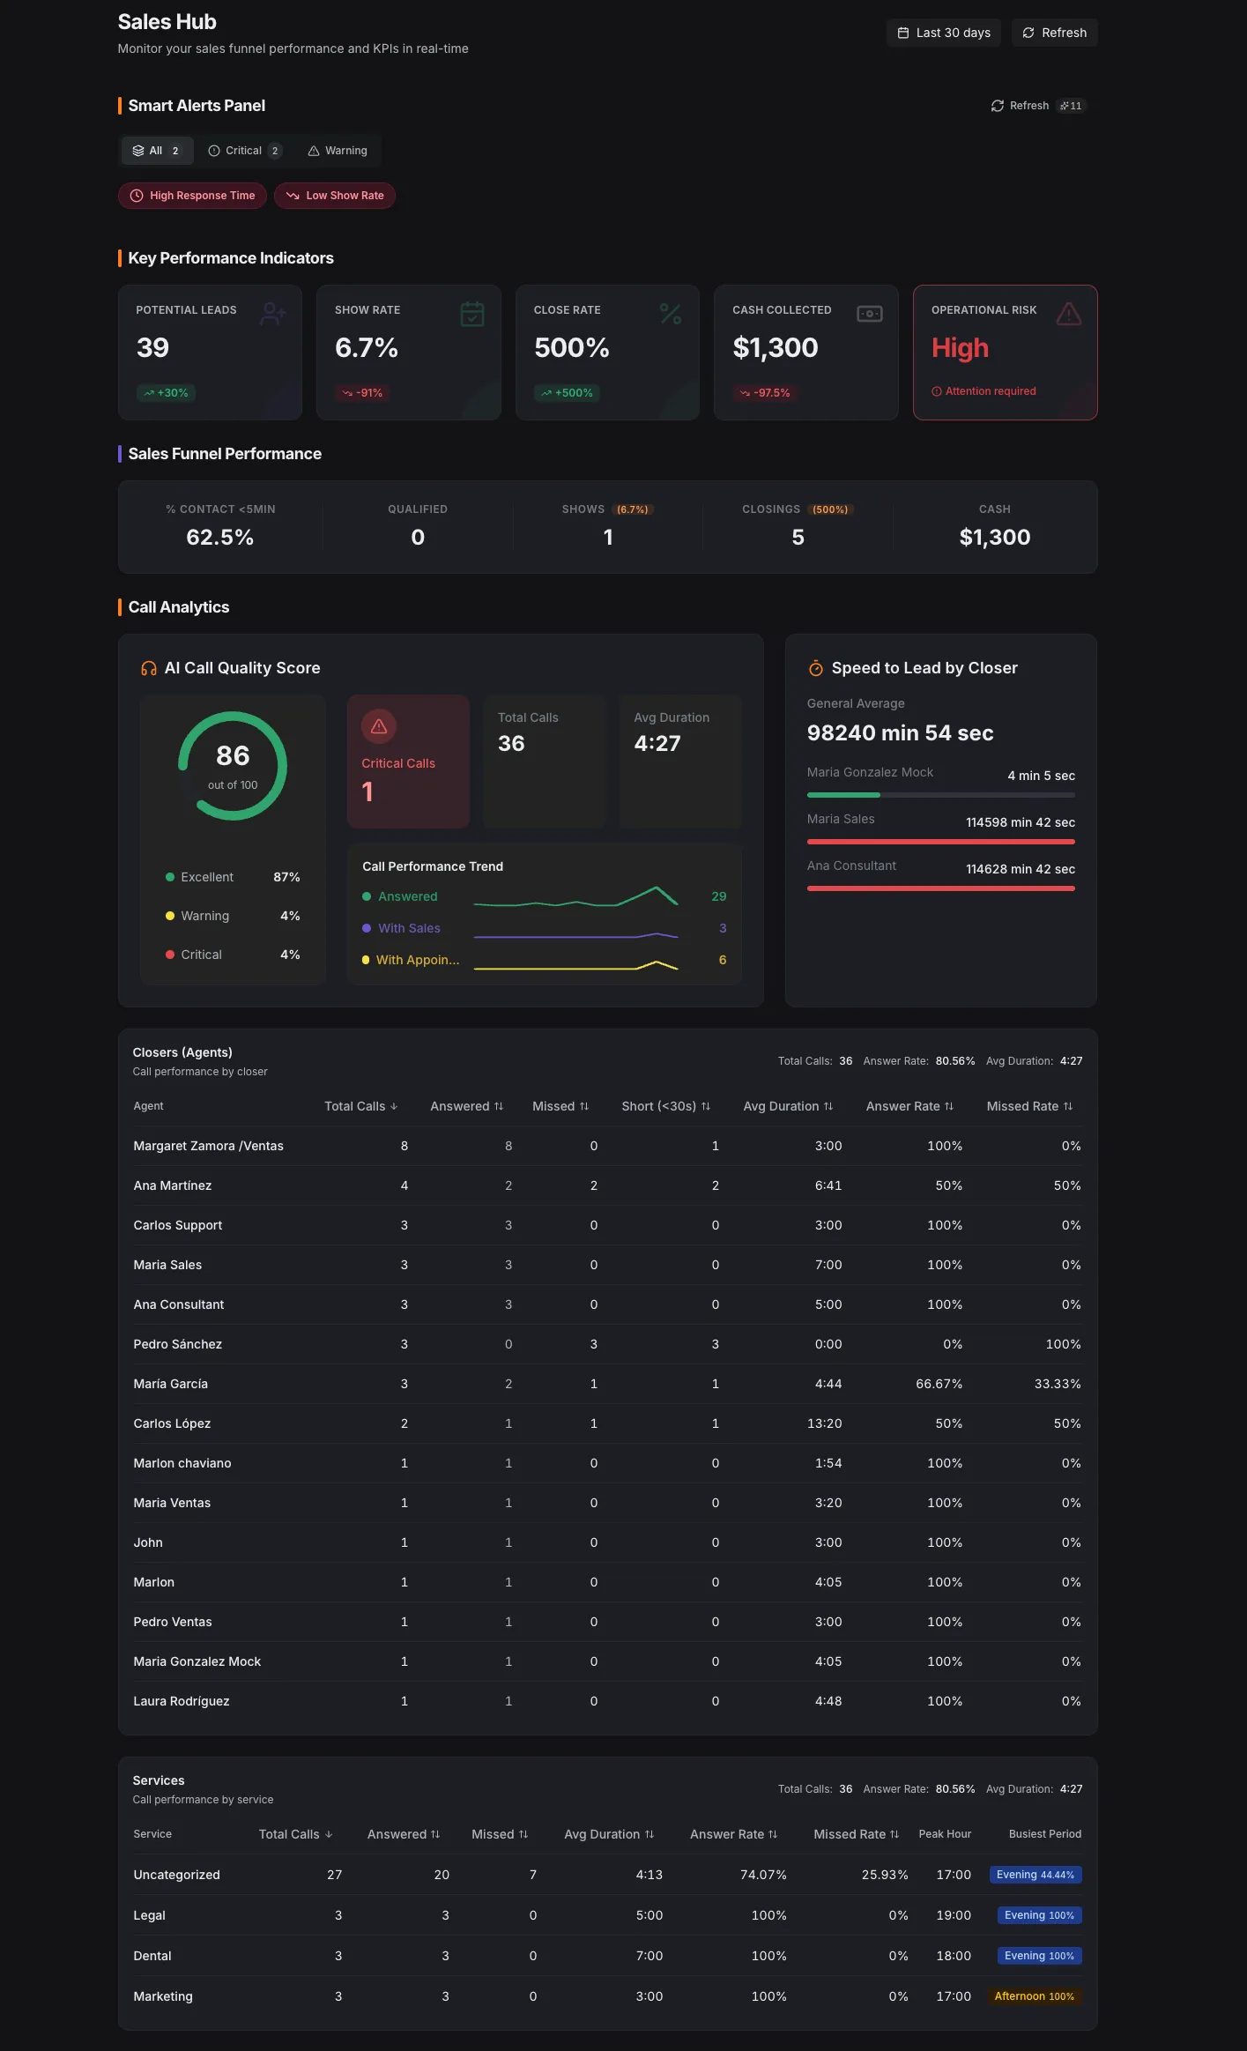
Task: Click the -97.5% trend badge on Cash Collected
Action: 765,393
